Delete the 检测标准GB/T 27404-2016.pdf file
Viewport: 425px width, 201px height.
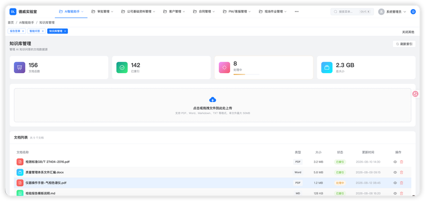(x=402, y=162)
